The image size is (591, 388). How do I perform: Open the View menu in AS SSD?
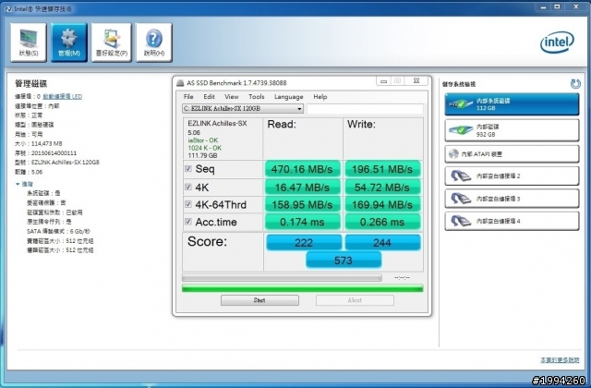(x=232, y=96)
